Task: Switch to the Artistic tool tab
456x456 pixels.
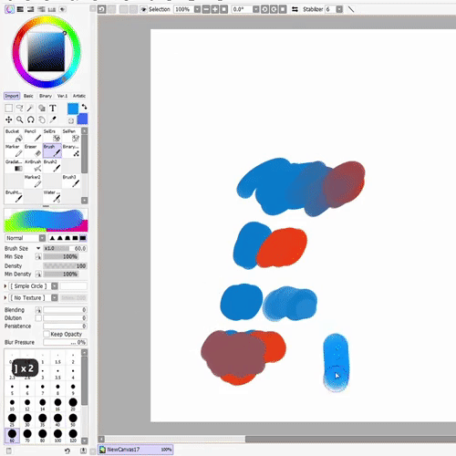Action: click(79, 96)
